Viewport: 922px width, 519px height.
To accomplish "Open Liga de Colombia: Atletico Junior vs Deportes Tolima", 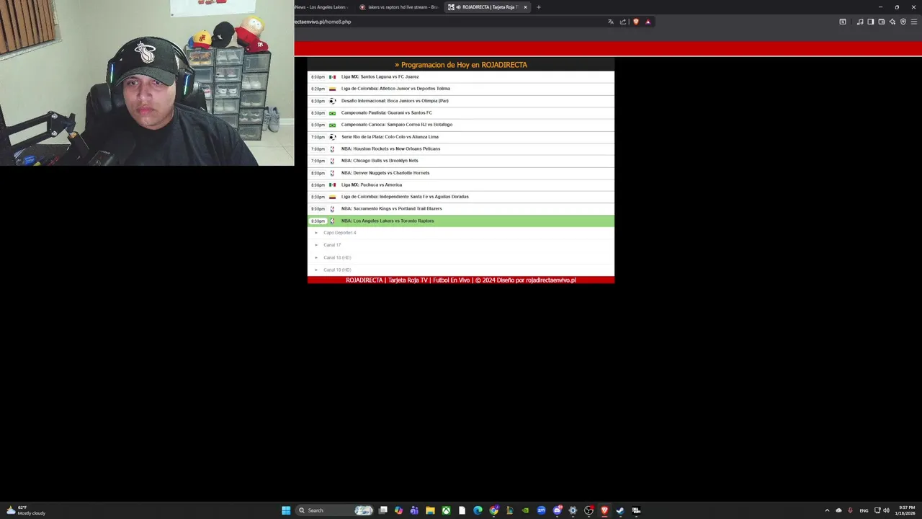I will click(x=461, y=89).
